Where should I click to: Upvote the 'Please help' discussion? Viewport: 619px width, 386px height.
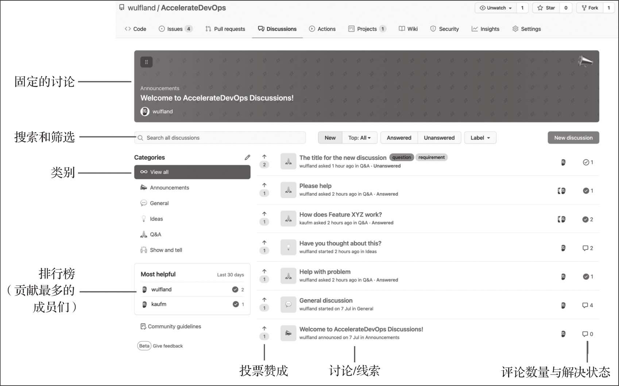tap(264, 185)
